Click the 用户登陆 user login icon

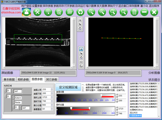[26, 12]
